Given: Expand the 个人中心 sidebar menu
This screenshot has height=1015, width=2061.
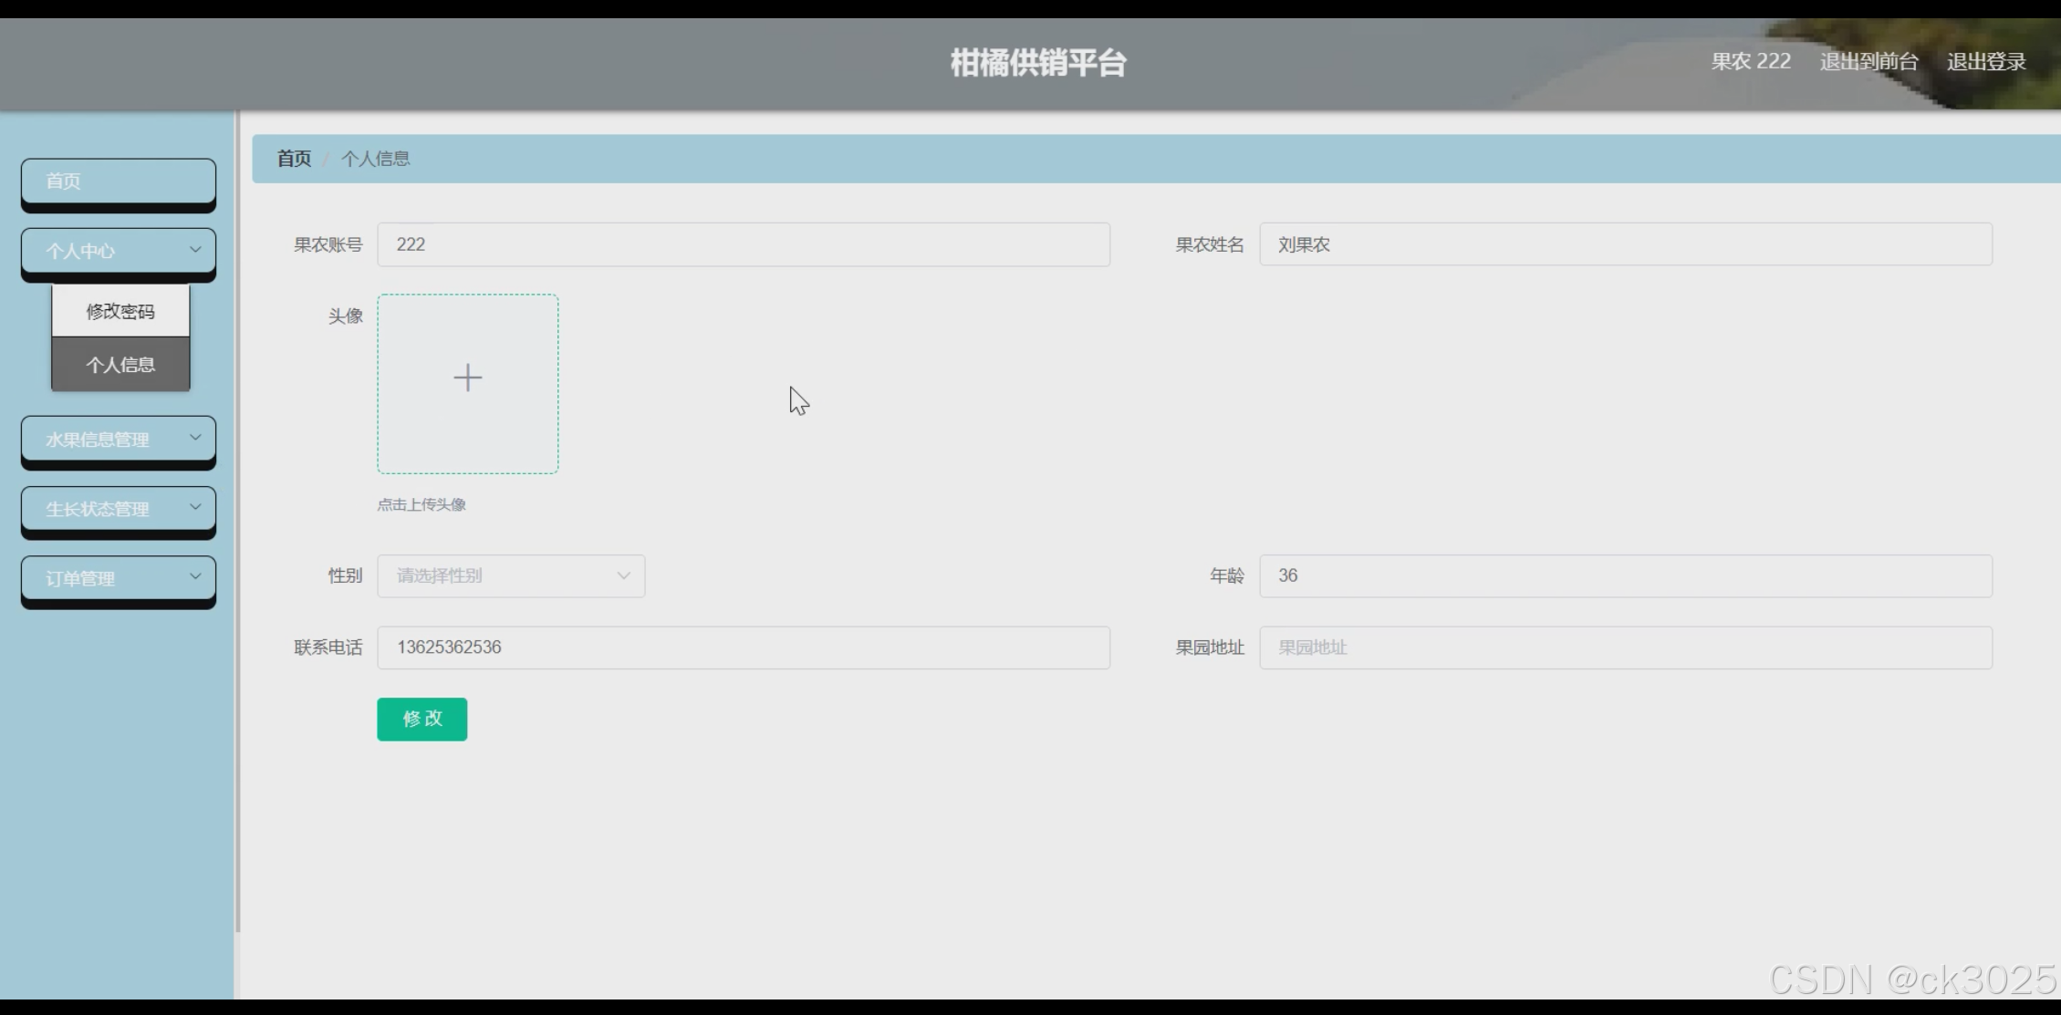Looking at the screenshot, I should coord(119,251).
